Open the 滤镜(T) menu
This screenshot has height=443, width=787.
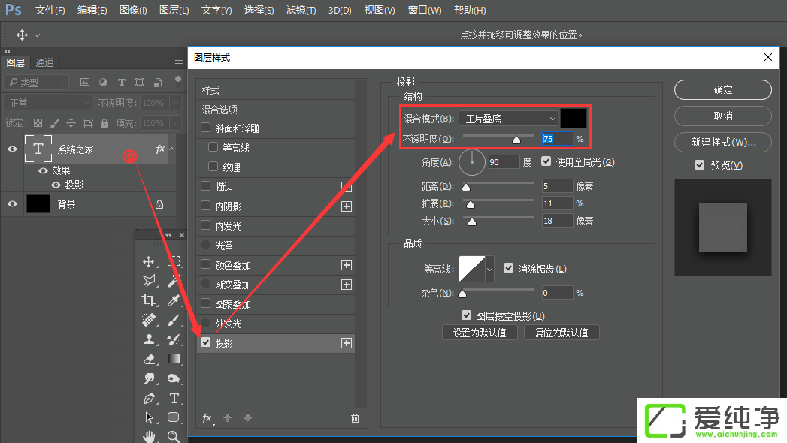301,11
